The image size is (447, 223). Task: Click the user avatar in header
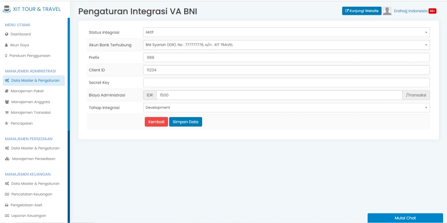tap(387, 11)
